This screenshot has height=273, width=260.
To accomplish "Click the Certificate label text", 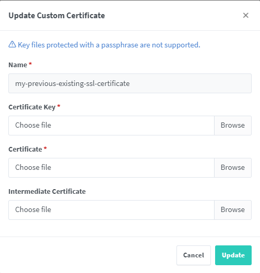I will click(x=25, y=149).
